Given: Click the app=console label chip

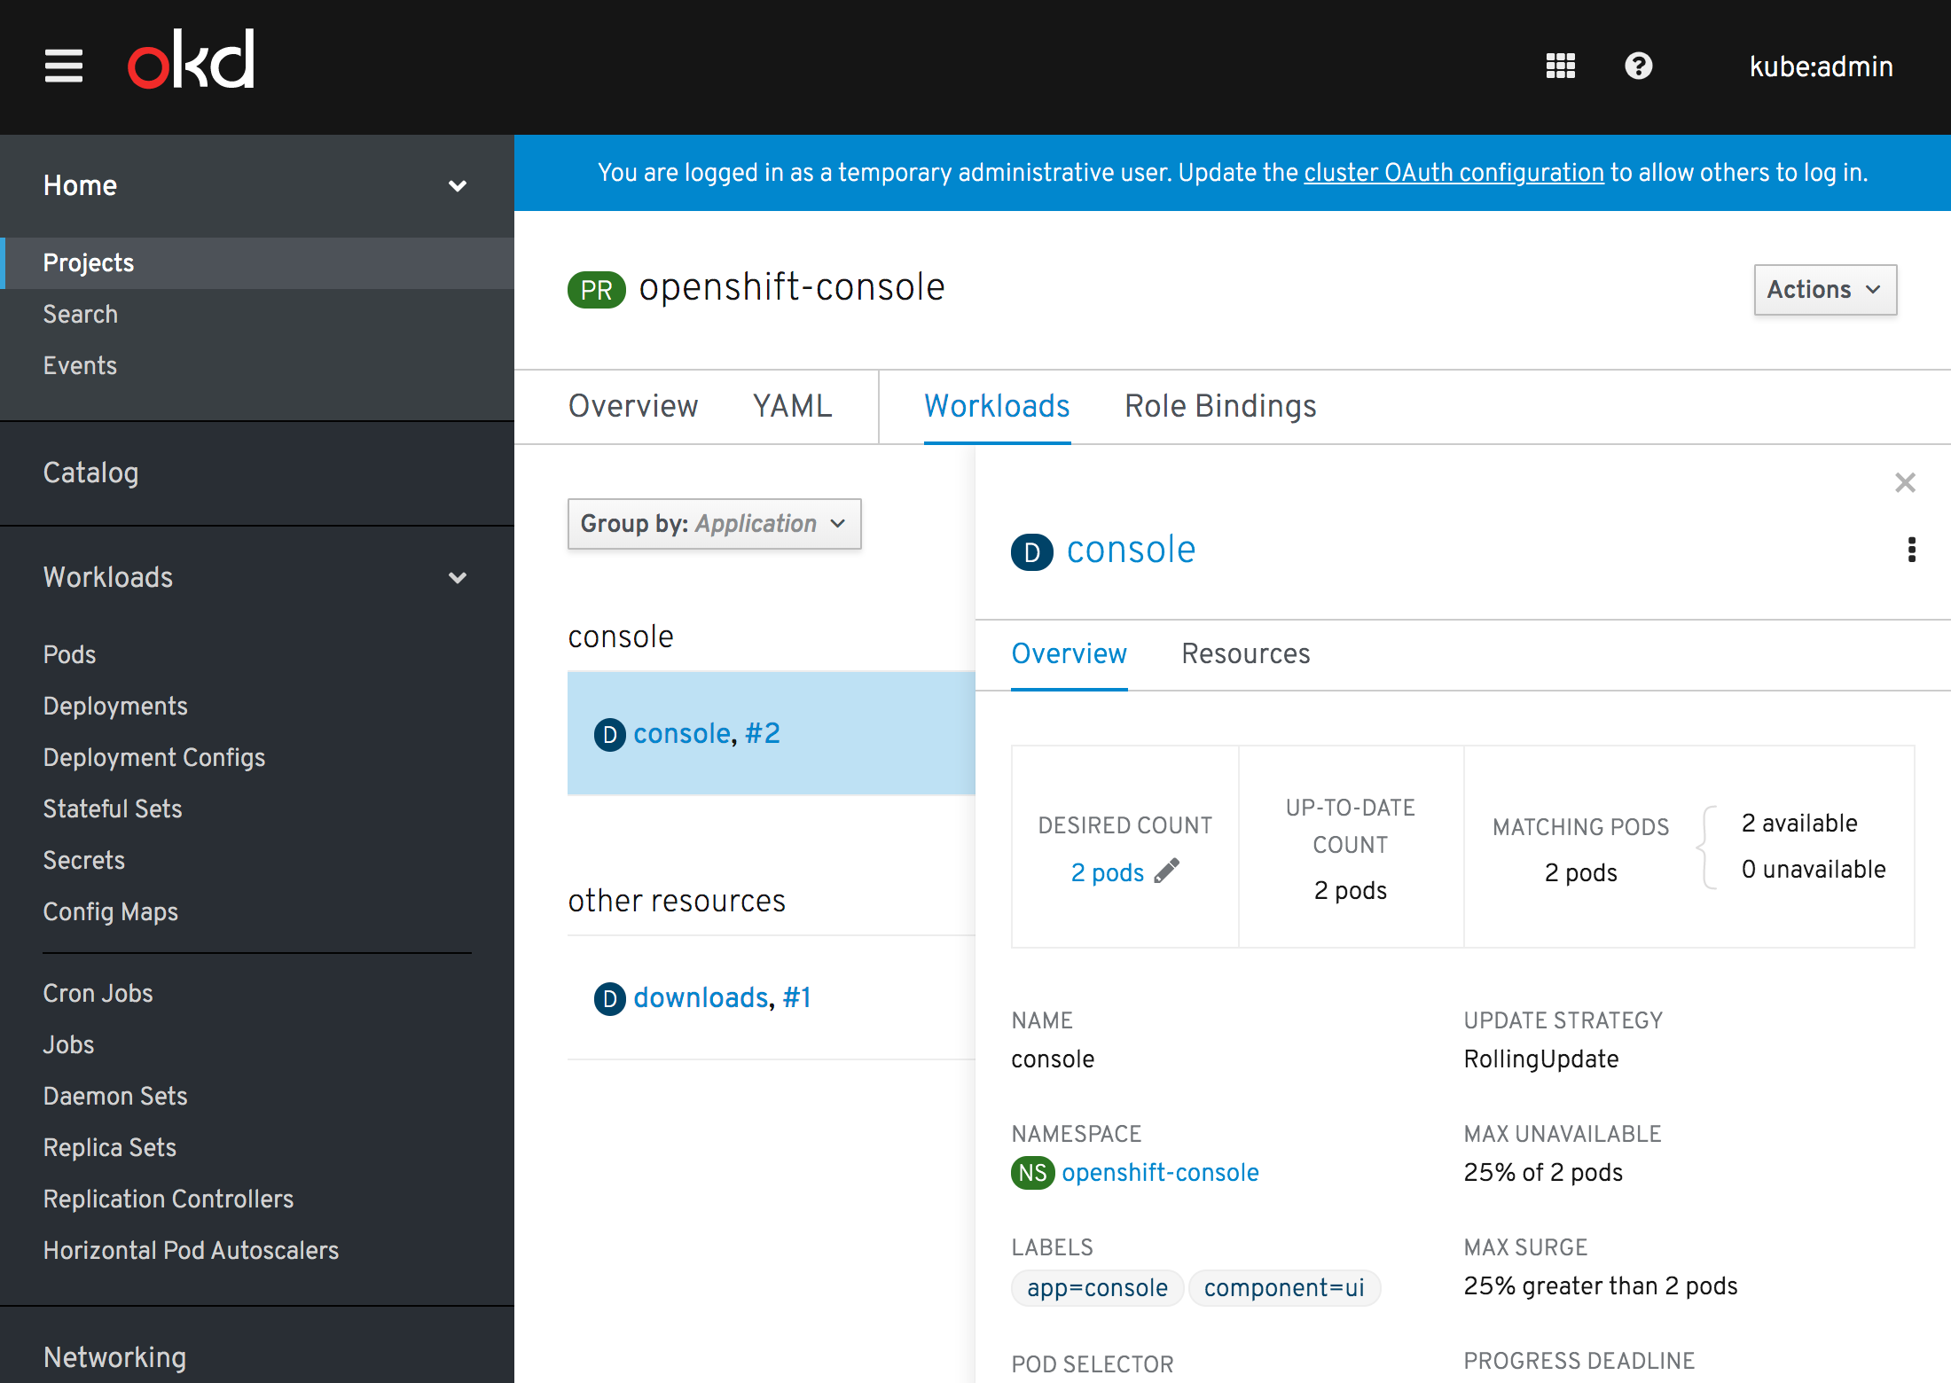Looking at the screenshot, I should coord(1097,1288).
